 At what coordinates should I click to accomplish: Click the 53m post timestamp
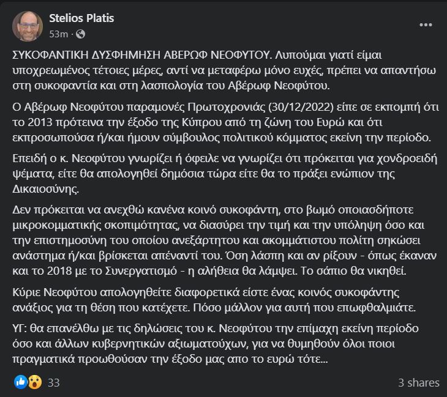coord(58,34)
